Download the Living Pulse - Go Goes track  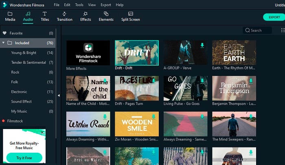pyautogui.click(x=202, y=81)
